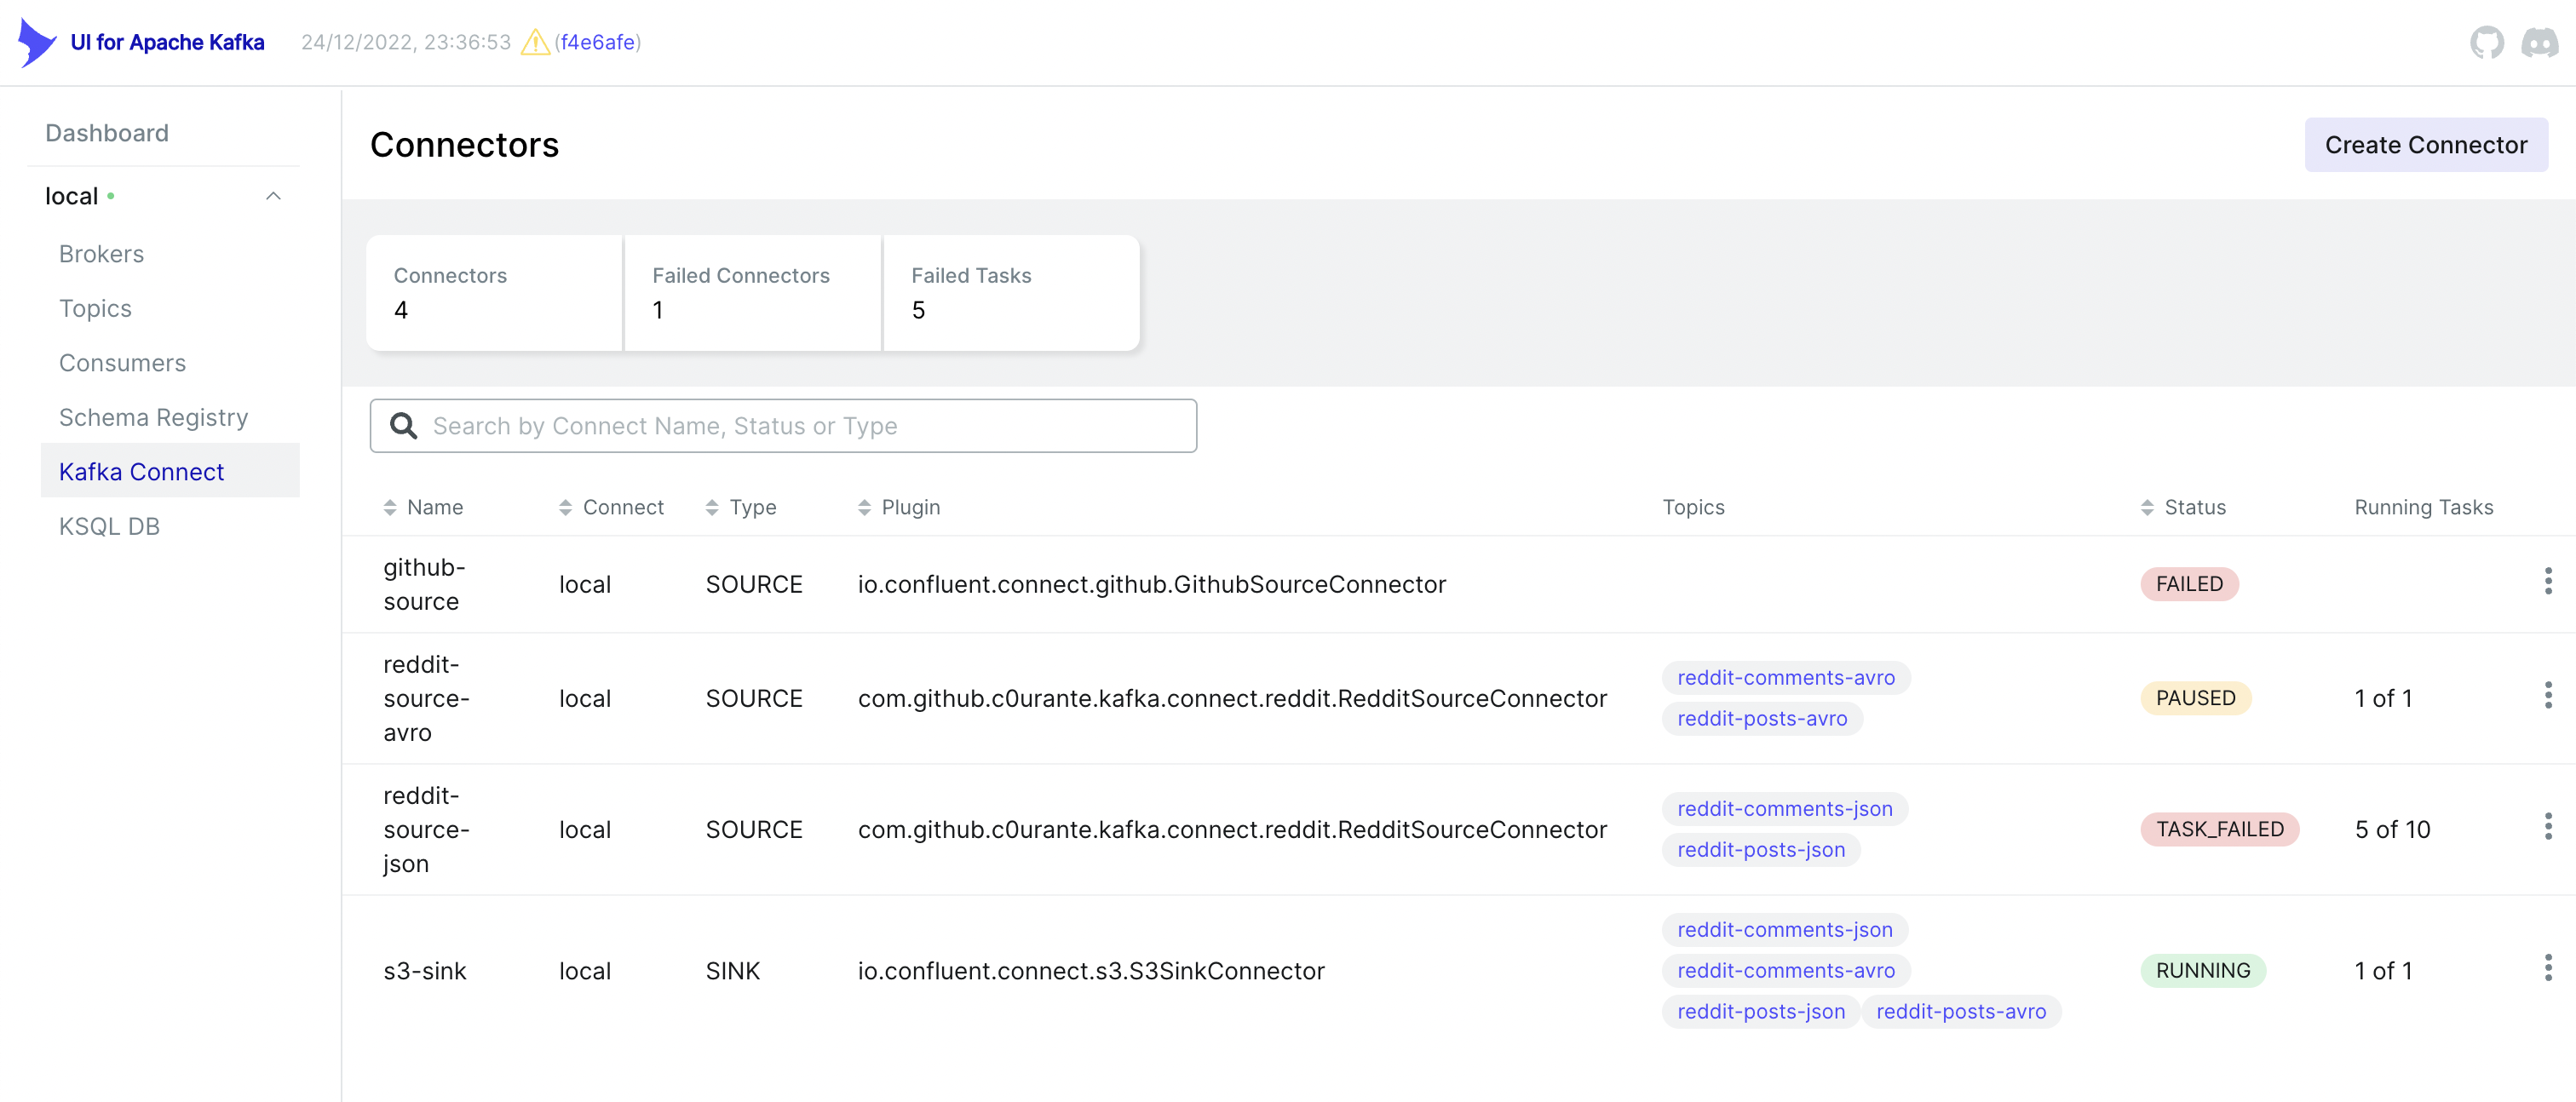Open reddit-comments-avro topic in reddit-source-avro row

[1785, 678]
